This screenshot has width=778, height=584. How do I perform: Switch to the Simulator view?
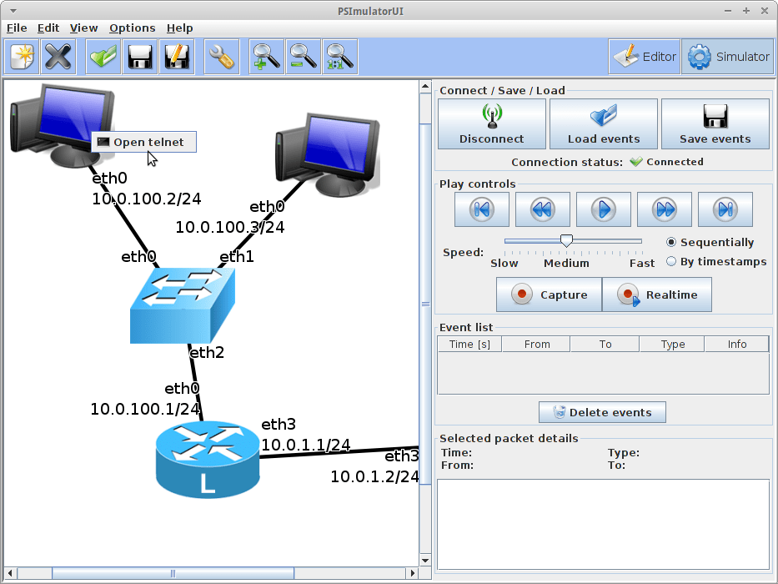pyautogui.click(x=727, y=56)
